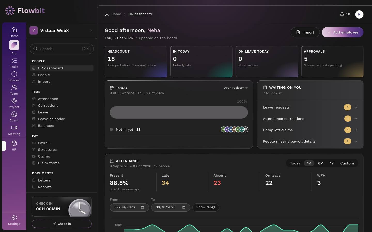372x232 pixels.
Task: Click the Flowbit logo
Action: 25,11
